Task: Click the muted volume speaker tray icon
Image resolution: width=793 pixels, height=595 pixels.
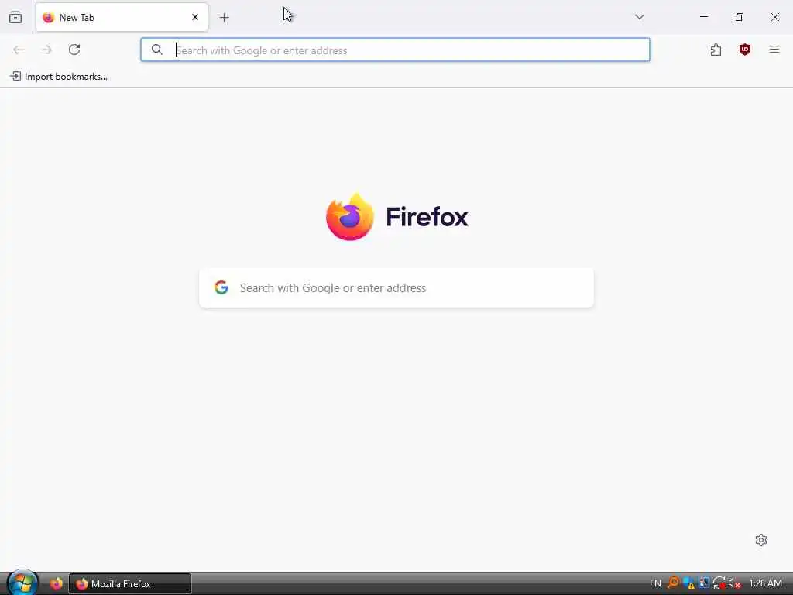Action: pyautogui.click(x=734, y=583)
